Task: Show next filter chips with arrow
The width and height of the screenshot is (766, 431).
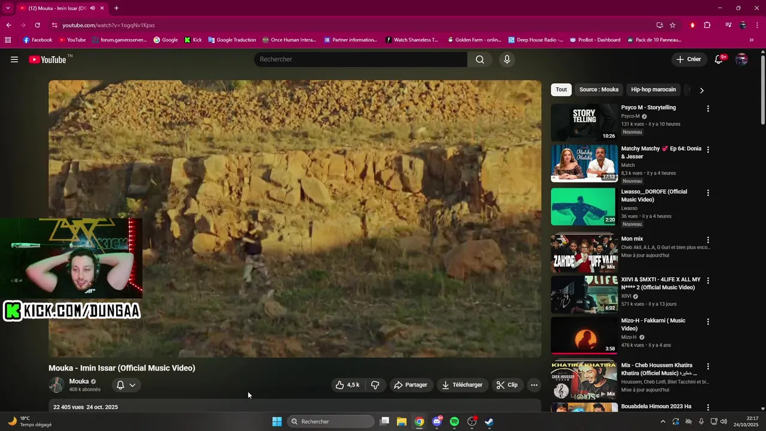Action: point(701,90)
